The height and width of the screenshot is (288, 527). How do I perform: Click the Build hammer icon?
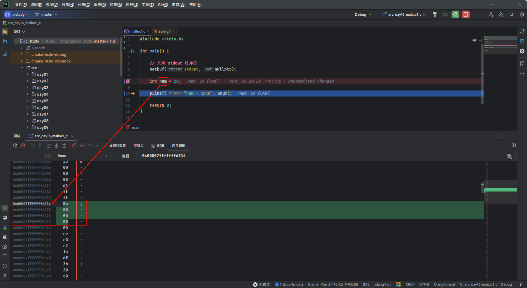[x=435, y=14]
